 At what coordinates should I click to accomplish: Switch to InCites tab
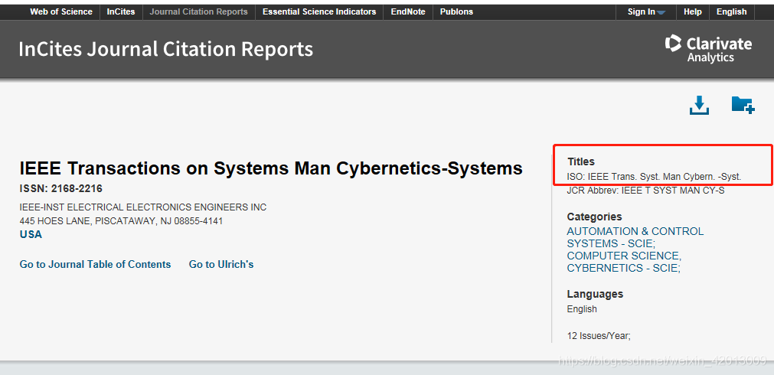[x=121, y=11]
